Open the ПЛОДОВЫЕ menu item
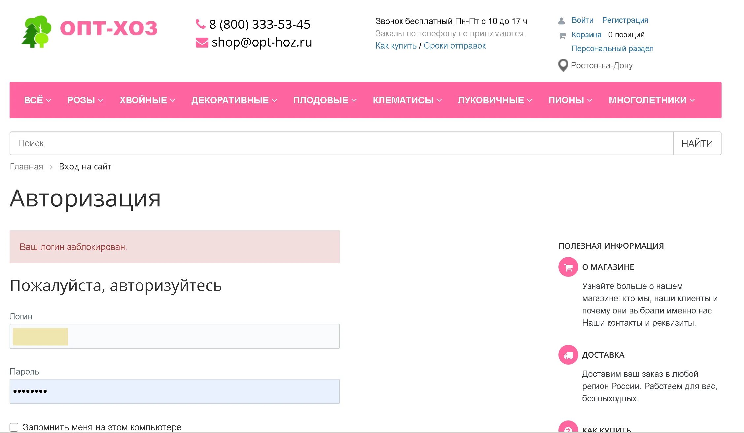Image resolution: width=744 pixels, height=433 pixels. (x=325, y=100)
